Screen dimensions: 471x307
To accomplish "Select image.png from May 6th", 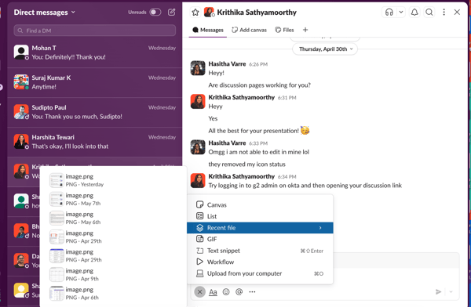I will pyautogui.click(x=112, y=218).
